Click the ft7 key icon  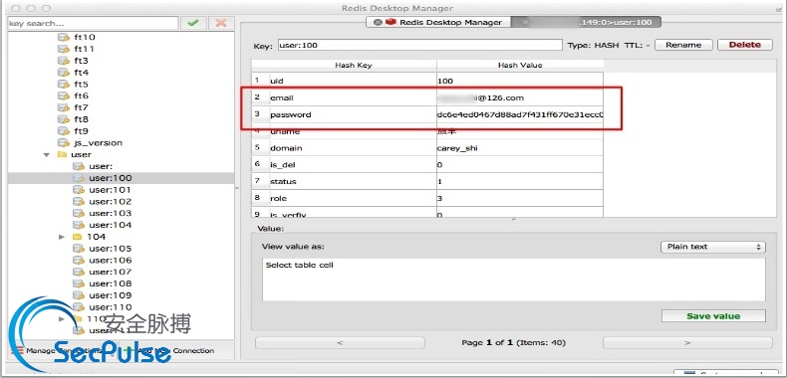(64, 107)
